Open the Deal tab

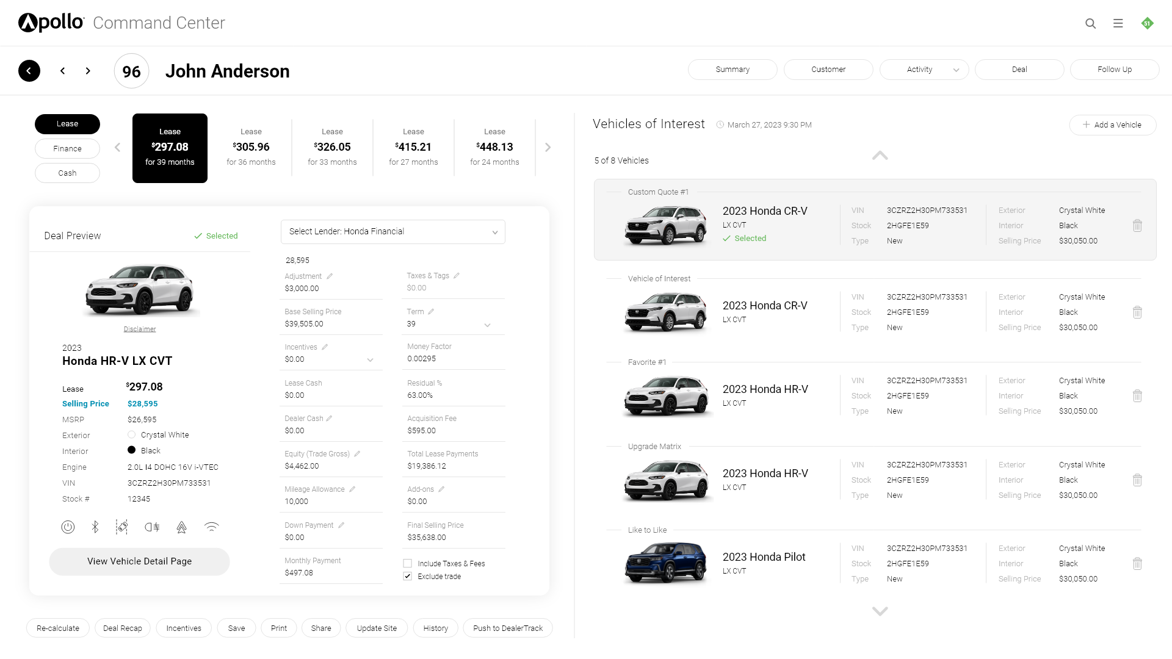(1019, 70)
